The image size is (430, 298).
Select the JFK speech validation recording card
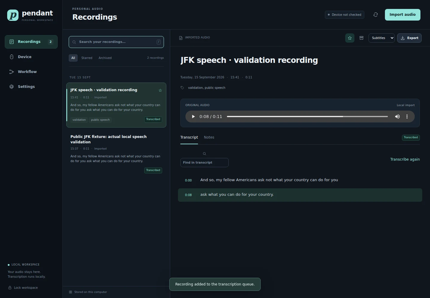[x=116, y=105]
